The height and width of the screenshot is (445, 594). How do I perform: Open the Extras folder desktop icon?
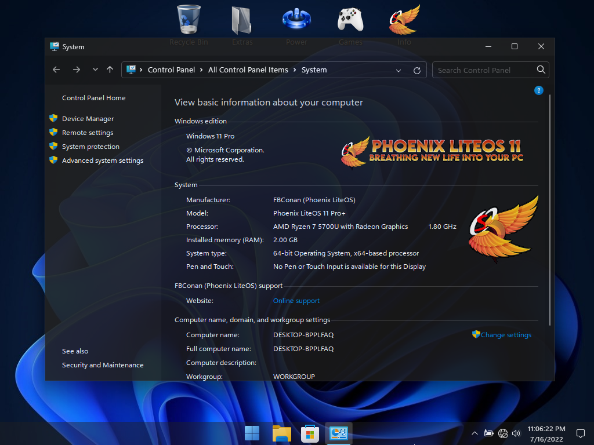click(x=242, y=20)
